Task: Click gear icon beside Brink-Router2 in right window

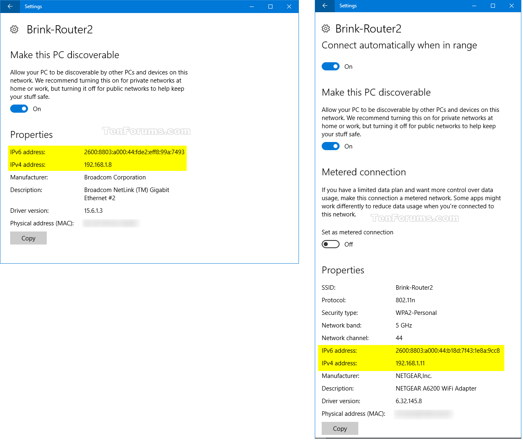Action: 326,28
